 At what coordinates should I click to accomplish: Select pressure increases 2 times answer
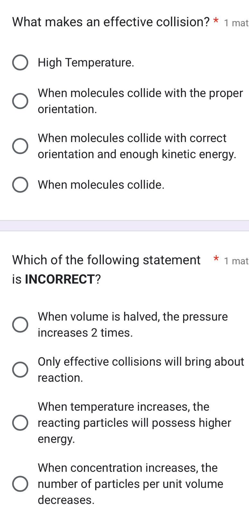click(x=20, y=325)
